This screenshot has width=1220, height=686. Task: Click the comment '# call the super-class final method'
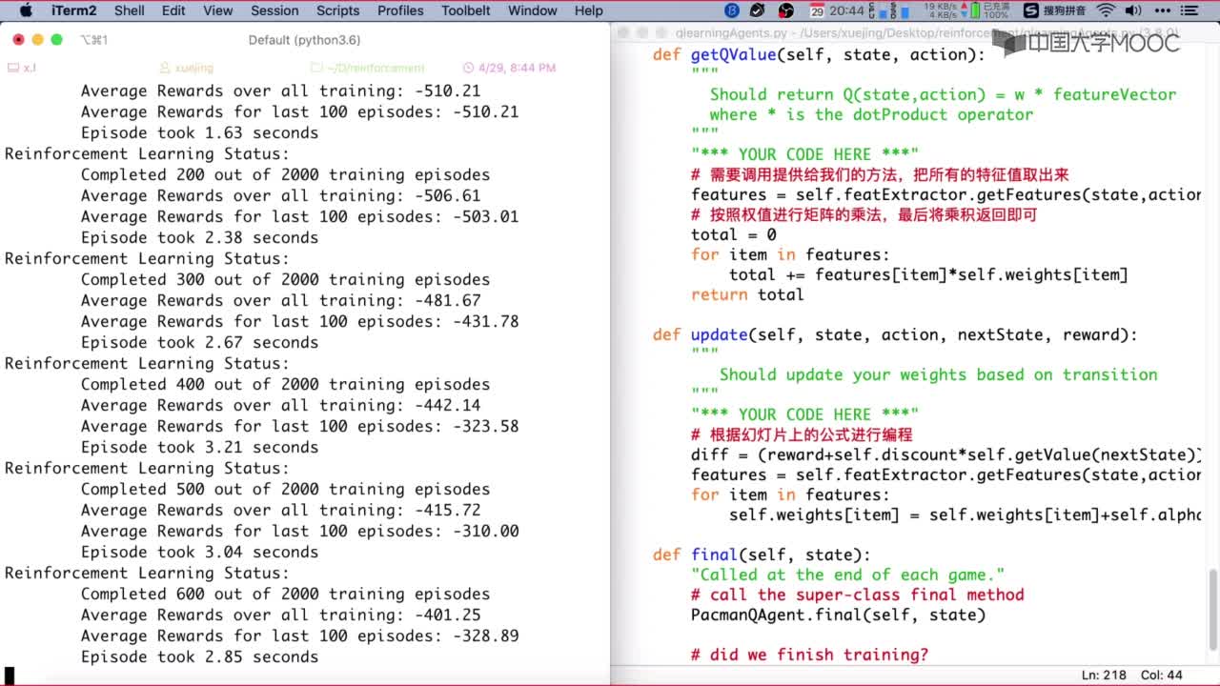857,595
